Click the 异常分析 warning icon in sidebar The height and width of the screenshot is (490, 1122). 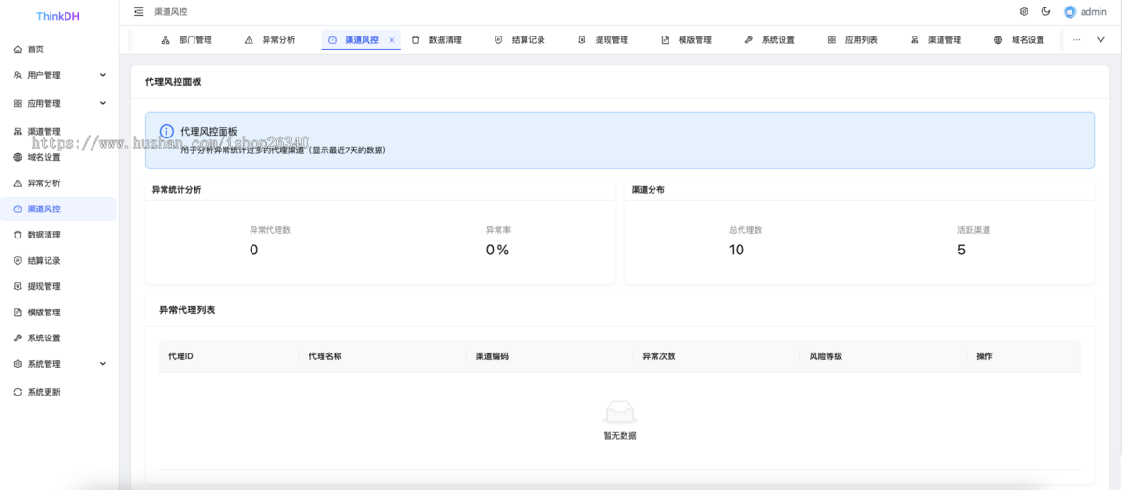pyautogui.click(x=18, y=183)
